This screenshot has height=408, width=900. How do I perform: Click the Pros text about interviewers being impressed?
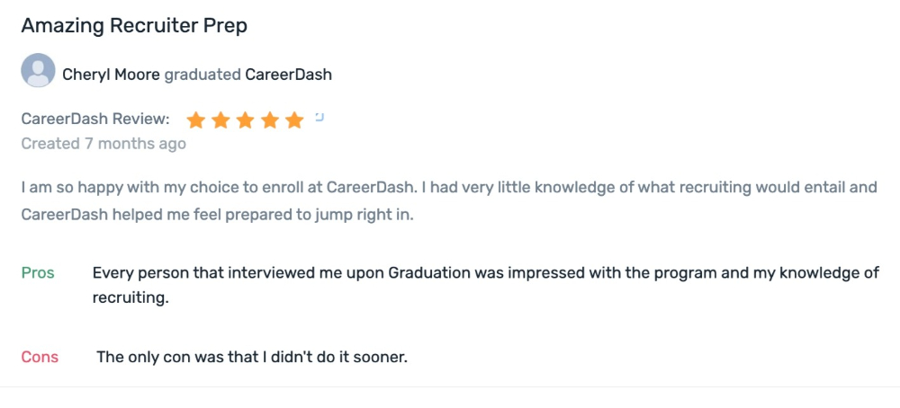(x=486, y=286)
